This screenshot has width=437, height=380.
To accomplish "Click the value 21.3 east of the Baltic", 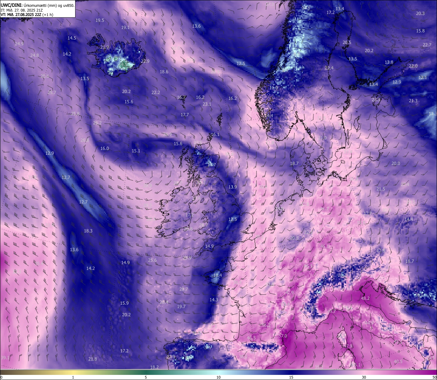I will point(413,101).
